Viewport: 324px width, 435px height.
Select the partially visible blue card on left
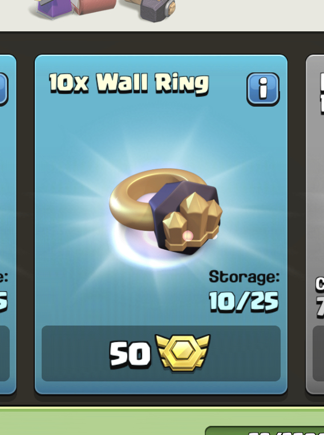tap(8, 224)
